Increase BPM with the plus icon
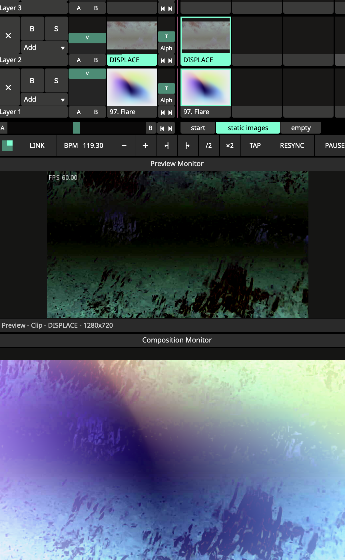The width and height of the screenshot is (345, 560). 145,146
